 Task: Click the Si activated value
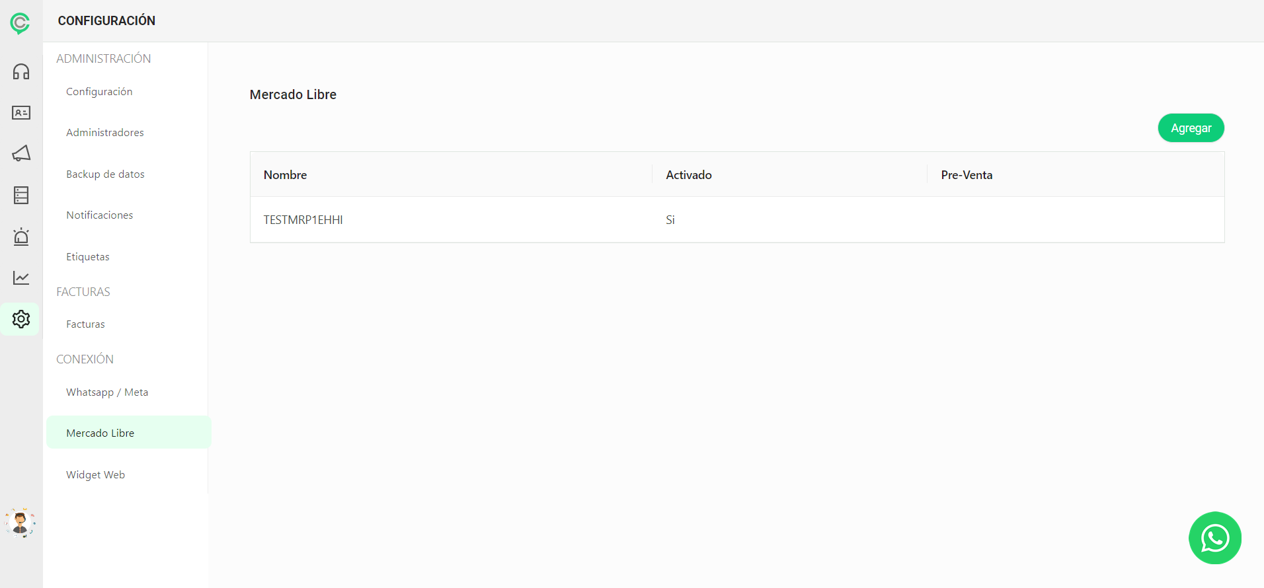coord(670,220)
